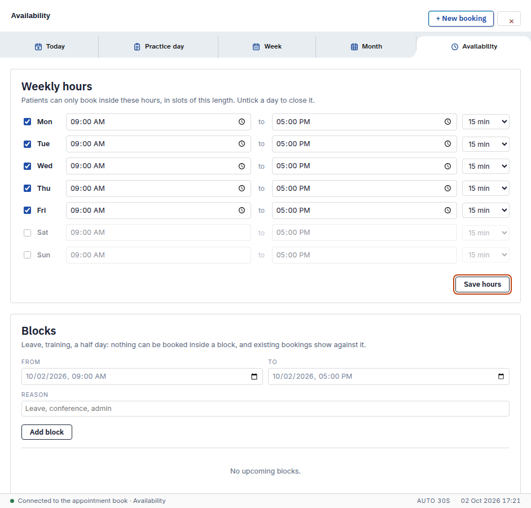This screenshot has width=531, height=508.
Task: Click the red close X button
Action: tap(509, 19)
